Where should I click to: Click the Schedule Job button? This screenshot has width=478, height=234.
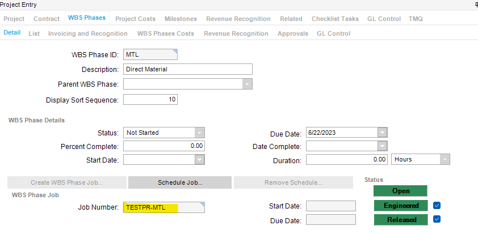coord(179,182)
